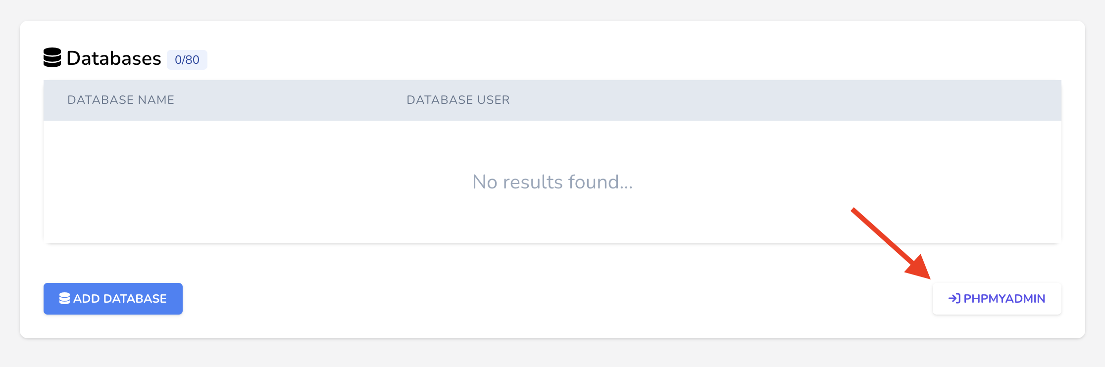Click the DATABASE NAME column header

click(x=120, y=99)
